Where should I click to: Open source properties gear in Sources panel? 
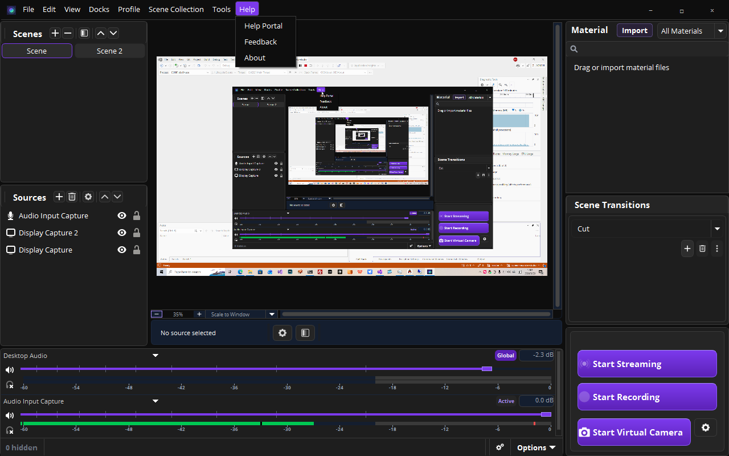point(88,197)
